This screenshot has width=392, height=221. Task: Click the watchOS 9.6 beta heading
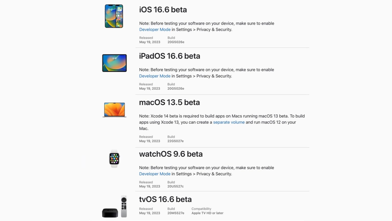coord(171,154)
